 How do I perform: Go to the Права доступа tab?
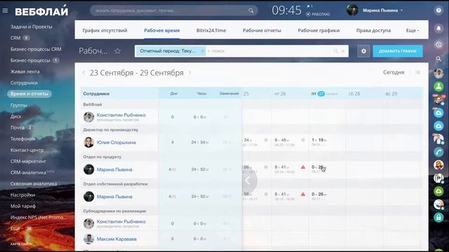click(x=373, y=30)
